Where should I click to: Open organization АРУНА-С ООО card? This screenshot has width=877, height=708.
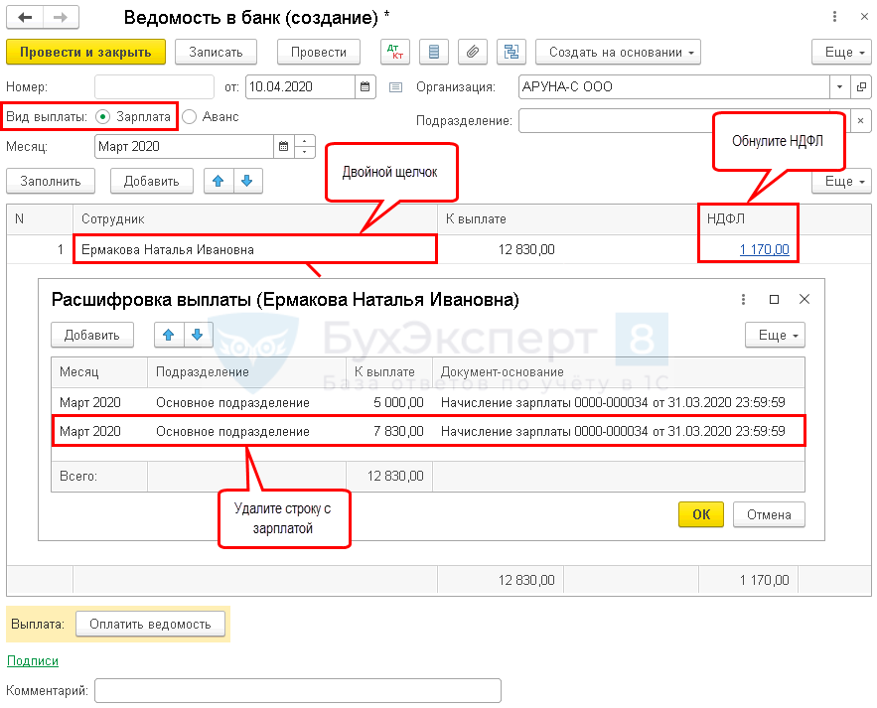coord(861,86)
